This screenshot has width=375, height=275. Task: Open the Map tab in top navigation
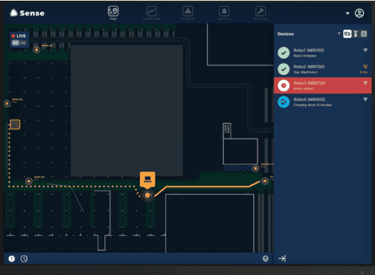pos(113,13)
